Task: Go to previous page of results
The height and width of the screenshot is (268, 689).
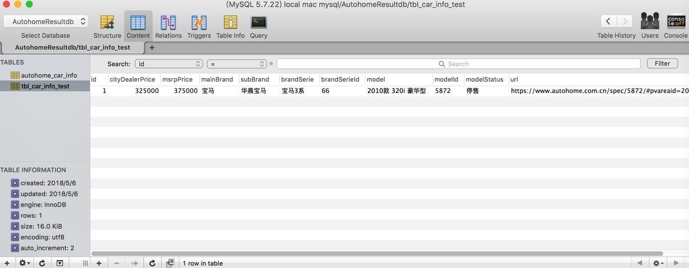Action: pos(640,263)
